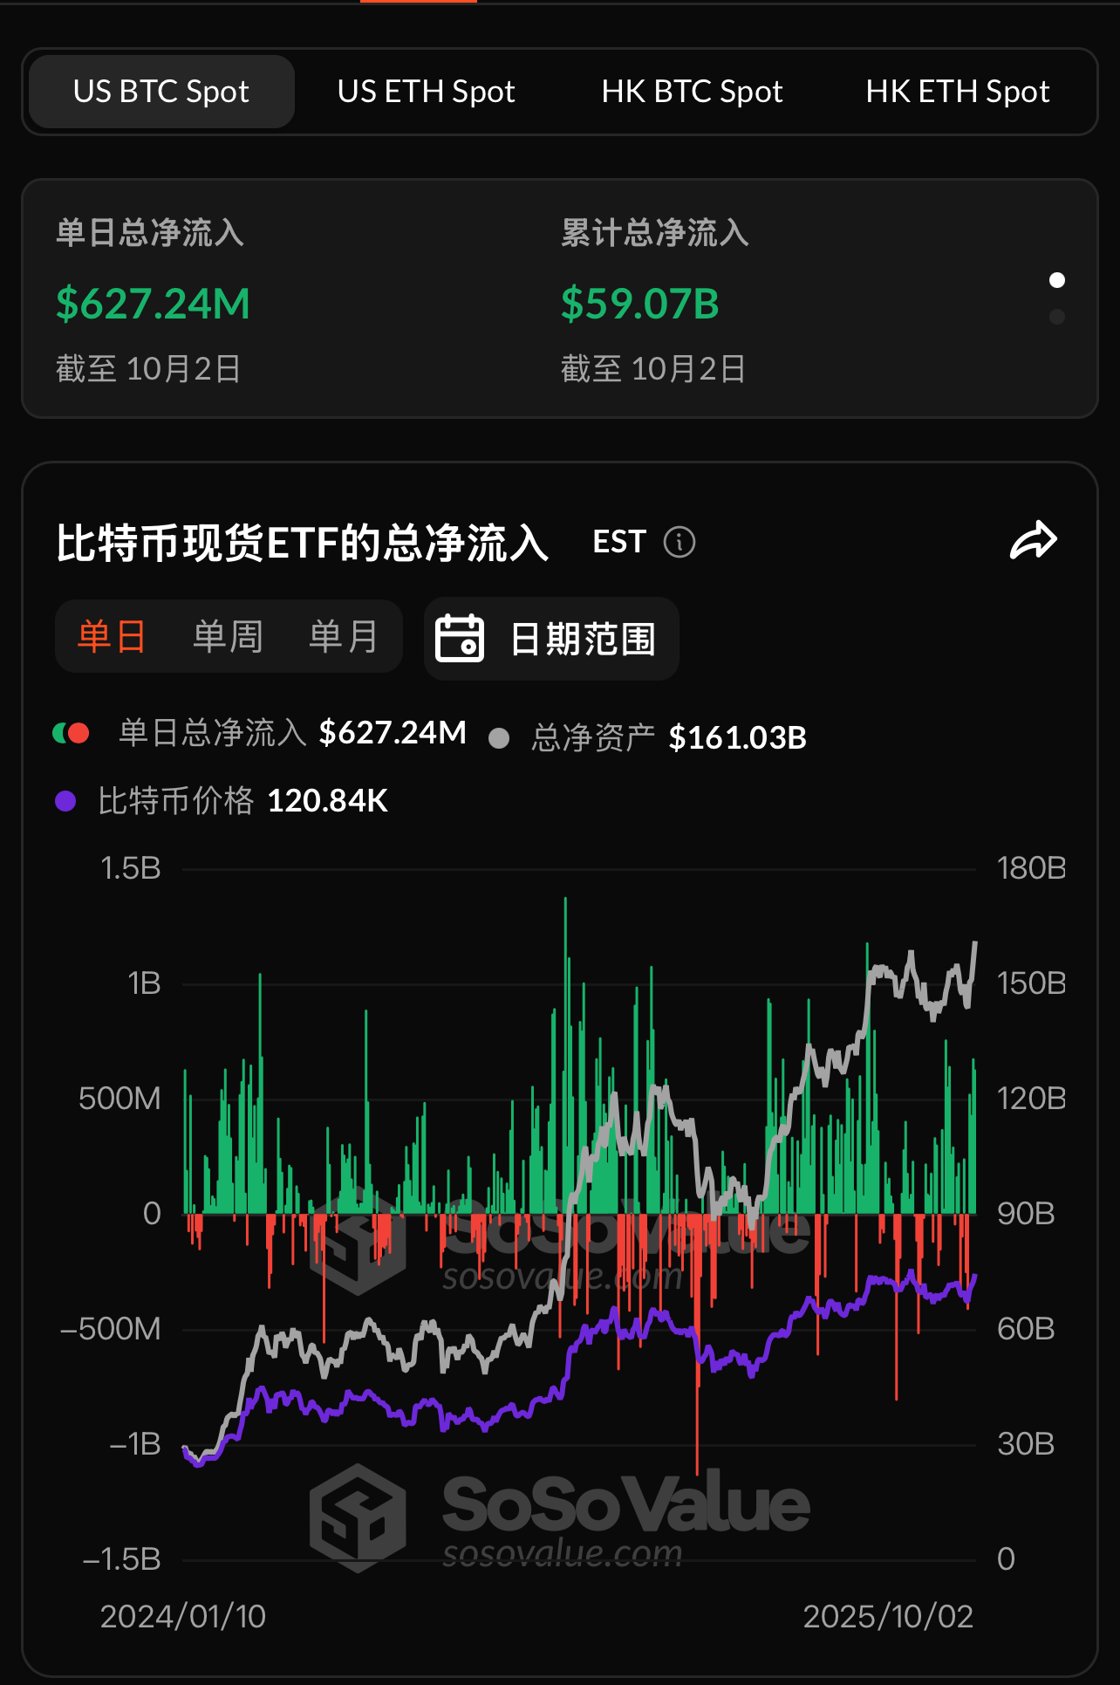Open the 日期范围 date range picker
Viewport: 1120px width, 1685px height.
pyautogui.click(x=583, y=639)
